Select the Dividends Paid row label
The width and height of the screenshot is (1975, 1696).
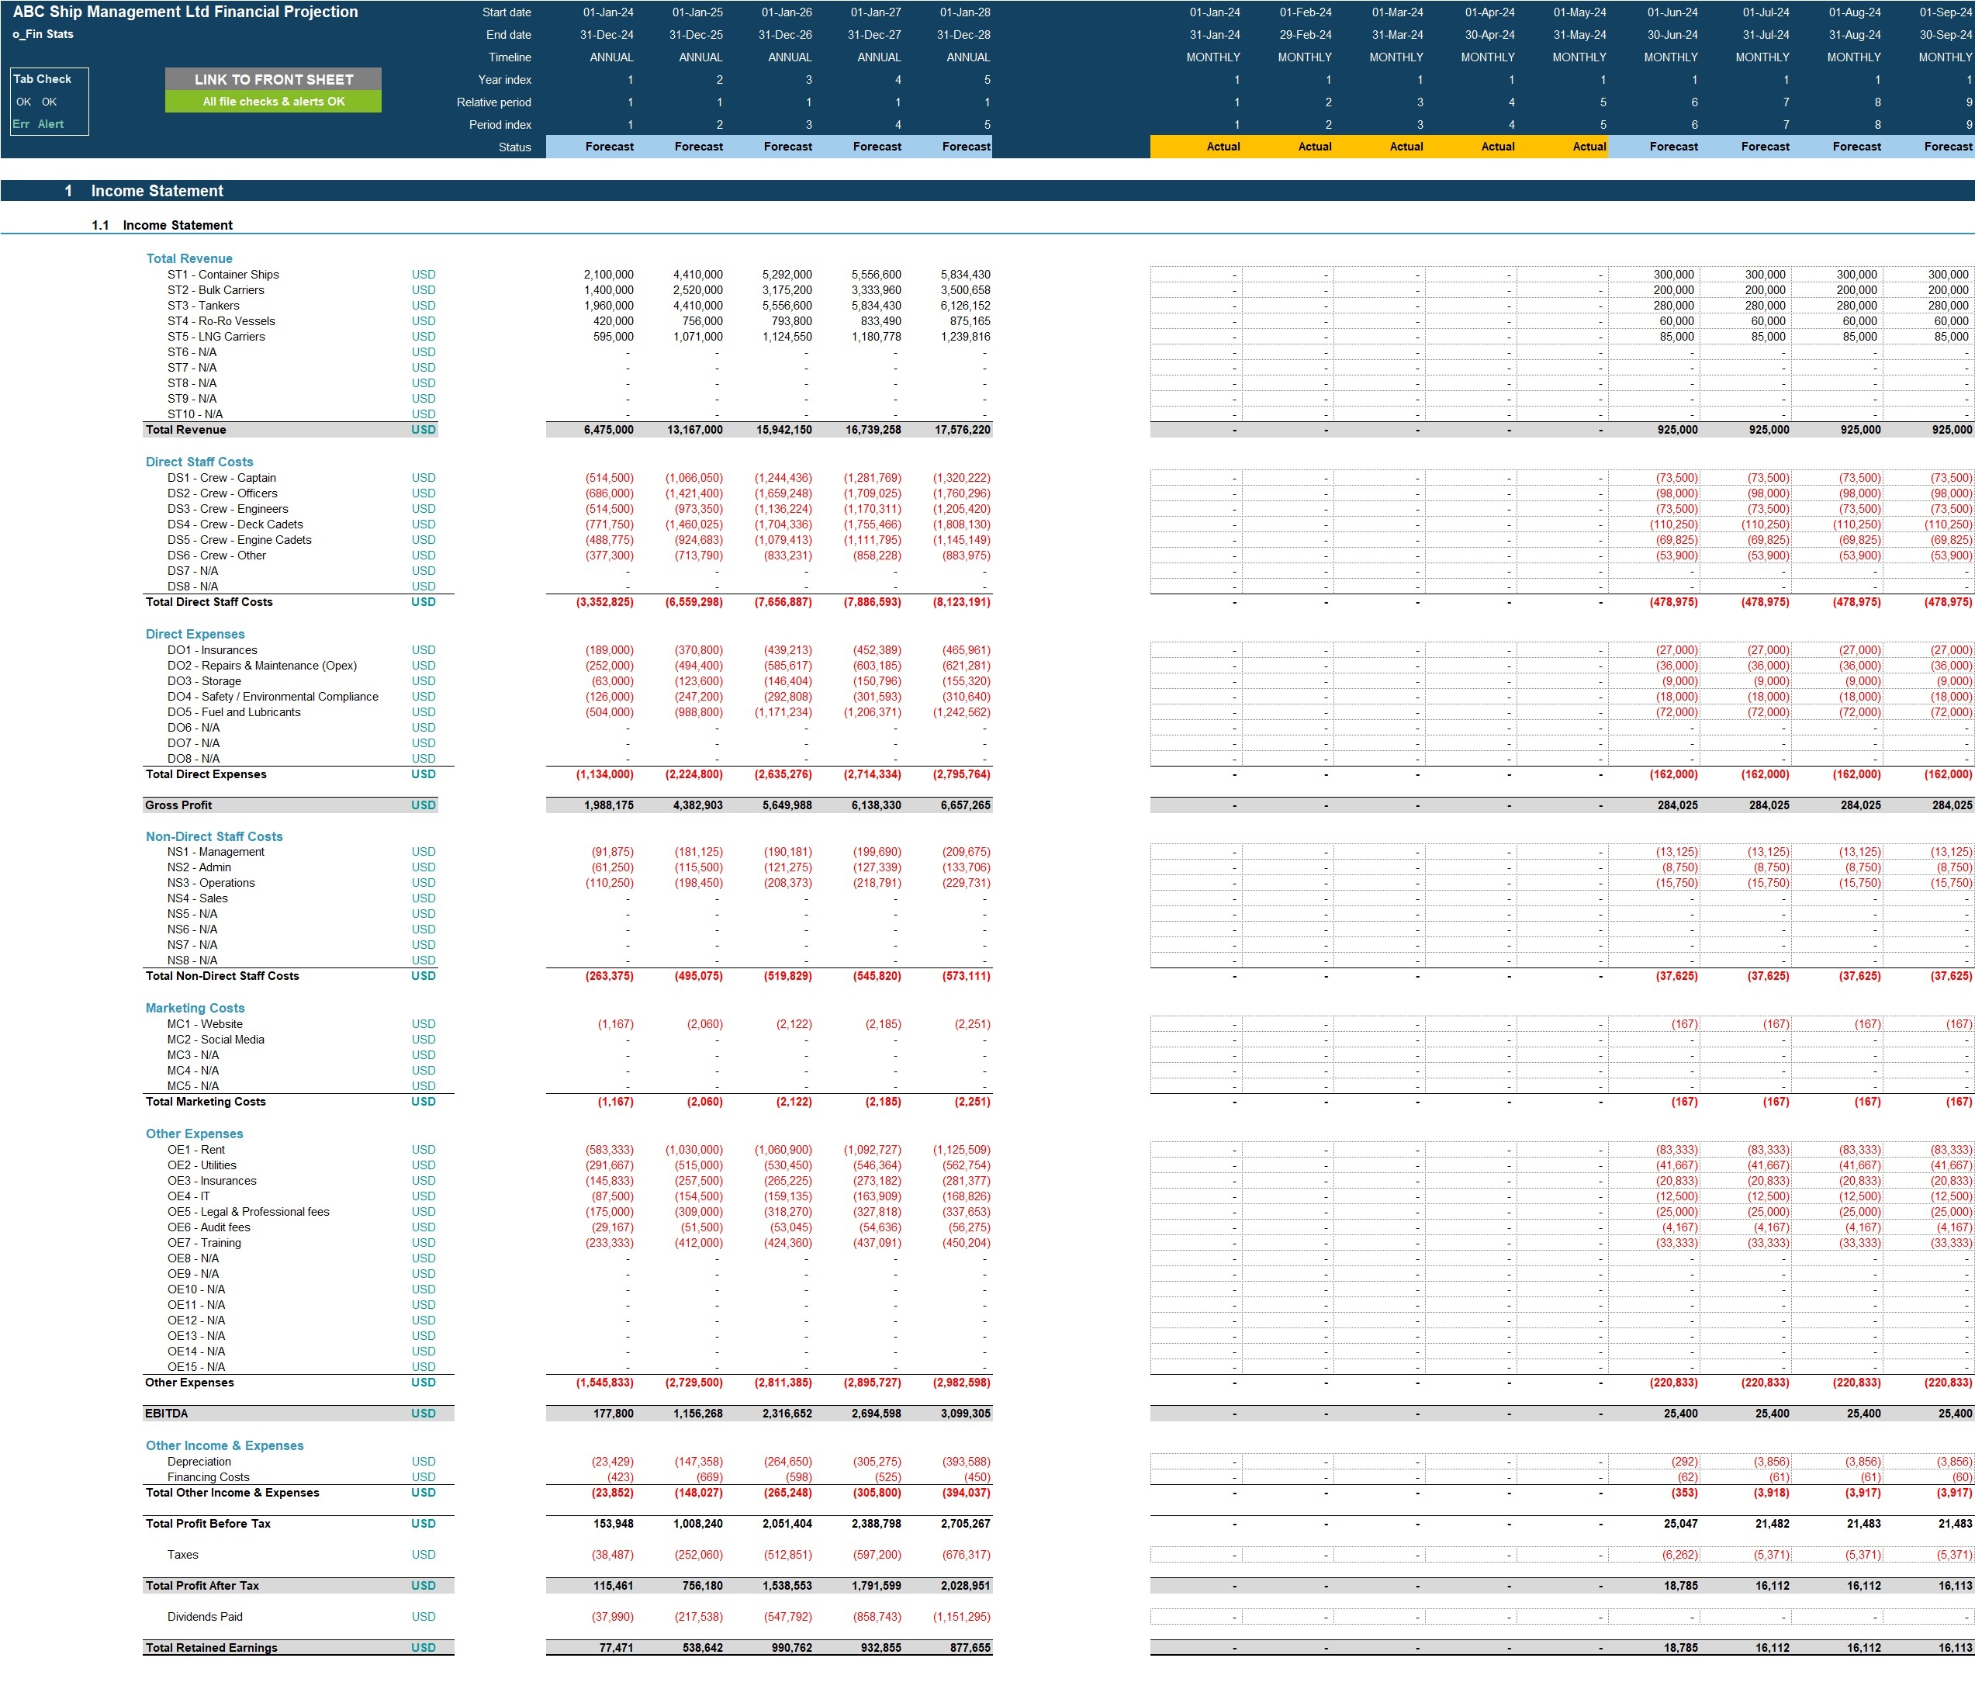(x=205, y=1617)
